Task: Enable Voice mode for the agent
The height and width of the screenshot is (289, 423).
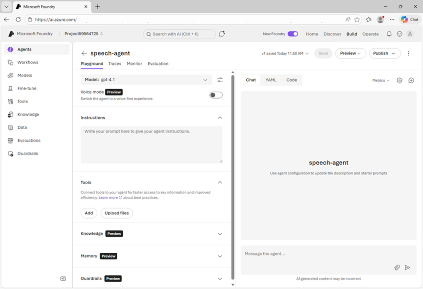Action: 215,95
